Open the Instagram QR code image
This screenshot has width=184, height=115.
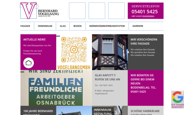coord(74,50)
